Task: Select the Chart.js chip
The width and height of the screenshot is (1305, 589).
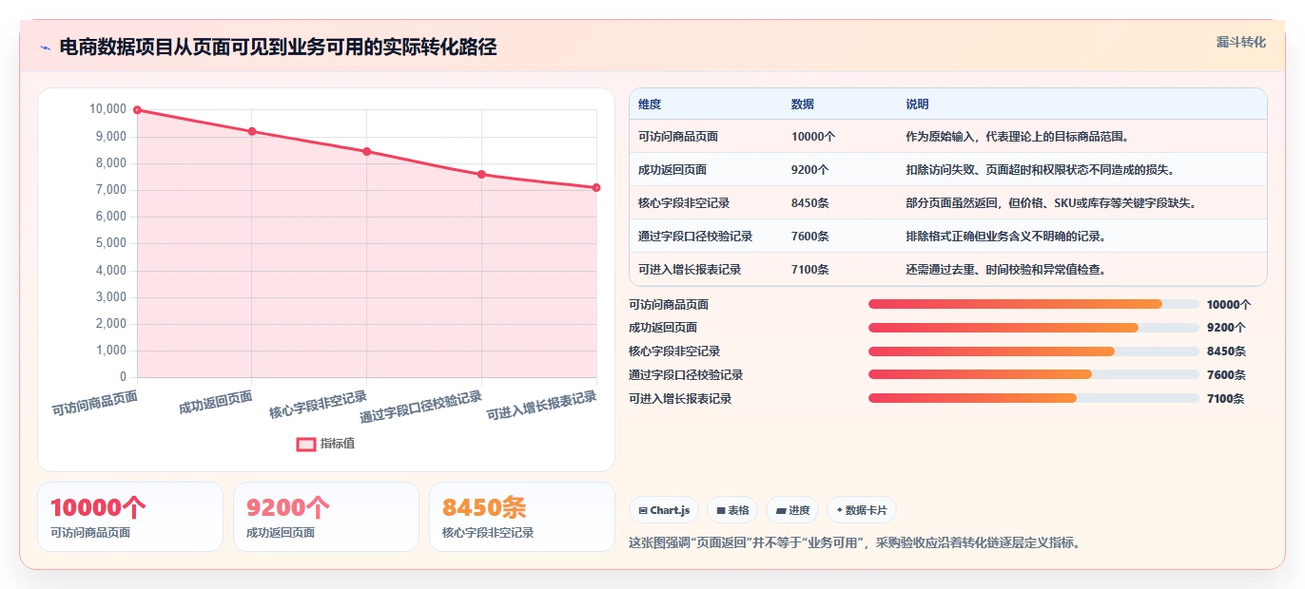Action: (x=664, y=510)
